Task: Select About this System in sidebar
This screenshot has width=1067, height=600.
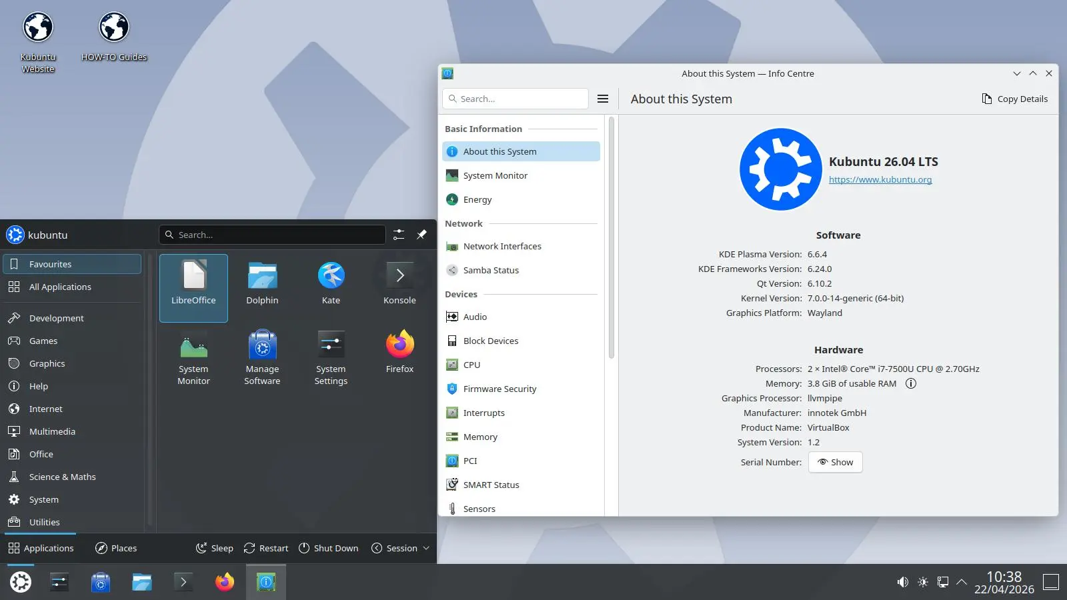Action: [x=521, y=151]
